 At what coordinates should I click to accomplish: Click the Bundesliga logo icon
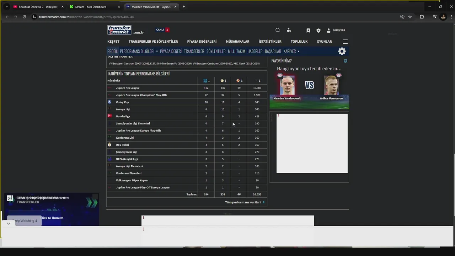109,116
